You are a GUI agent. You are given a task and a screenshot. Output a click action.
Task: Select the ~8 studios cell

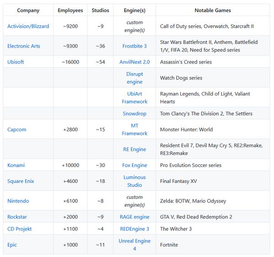[x=100, y=201]
